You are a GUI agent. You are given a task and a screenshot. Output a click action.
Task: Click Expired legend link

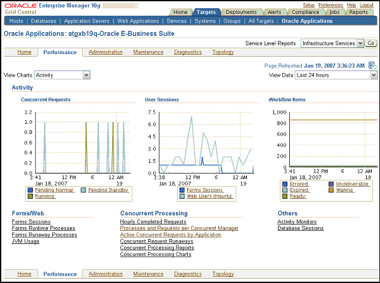click(x=299, y=190)
